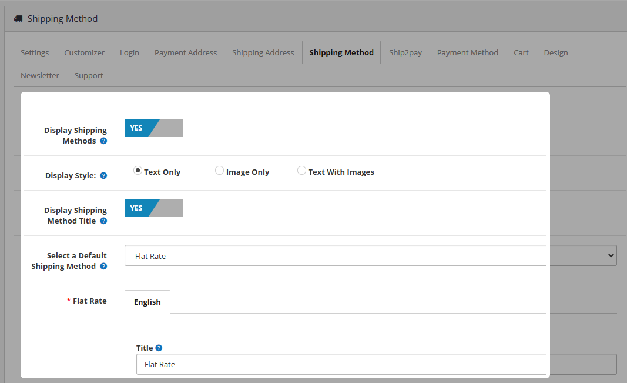
Task: Switch to the Payment Method tab
Action: (x=467, y=53)
